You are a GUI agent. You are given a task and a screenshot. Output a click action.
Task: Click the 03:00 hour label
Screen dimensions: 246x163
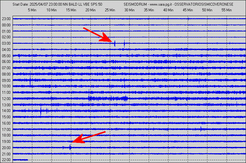pos(6,43)
